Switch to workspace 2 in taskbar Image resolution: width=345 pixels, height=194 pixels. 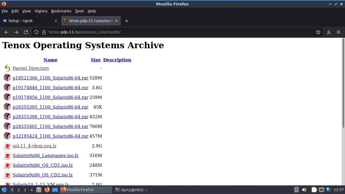pos(18,190)
